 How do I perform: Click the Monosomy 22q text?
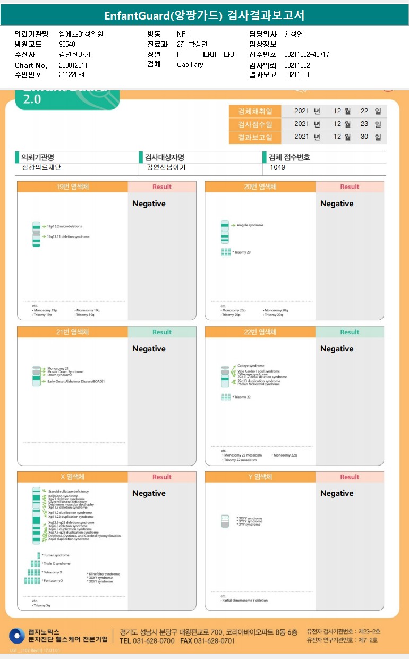pos(284,455)
